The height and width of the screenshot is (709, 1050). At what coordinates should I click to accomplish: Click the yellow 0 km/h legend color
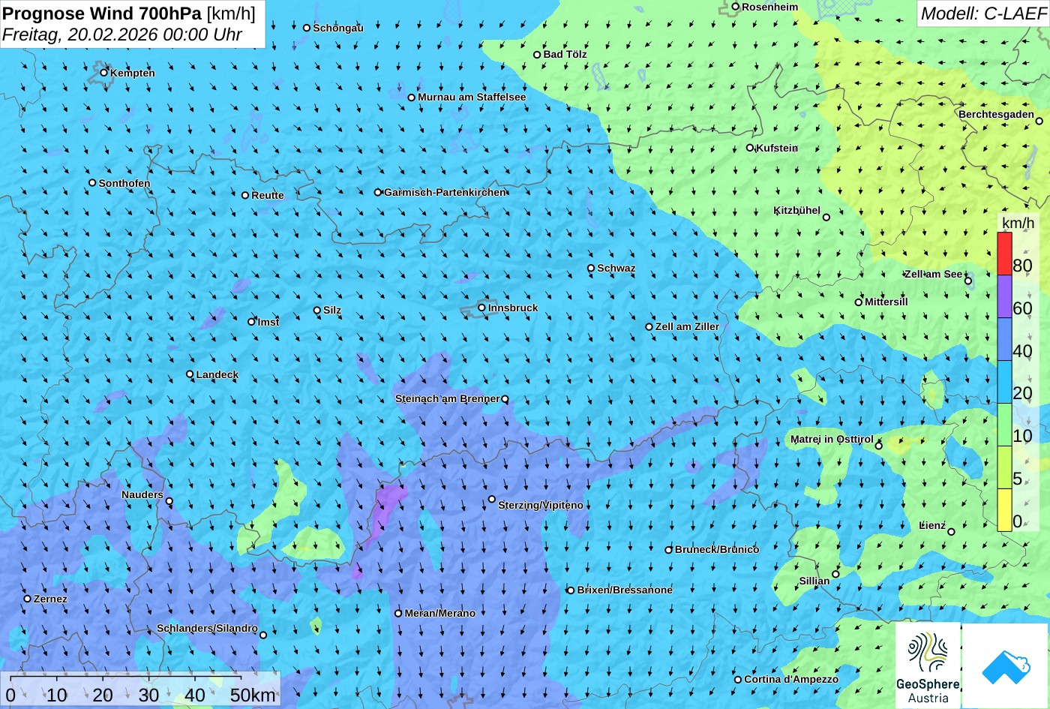click(1004, 510)
